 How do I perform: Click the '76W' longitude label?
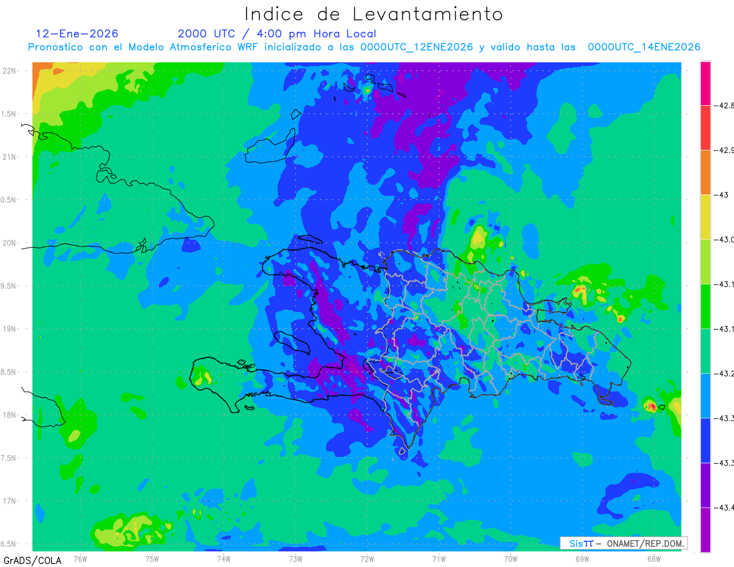click(80, 558)
